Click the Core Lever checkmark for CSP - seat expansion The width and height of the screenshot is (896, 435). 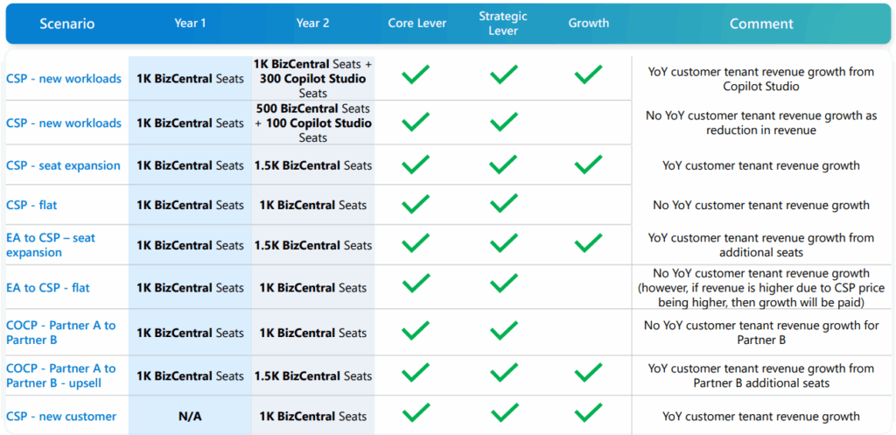coord(416,165)
